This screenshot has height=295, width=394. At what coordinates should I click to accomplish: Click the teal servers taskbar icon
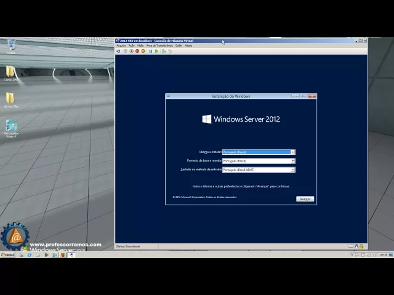[x=55, y=255]
